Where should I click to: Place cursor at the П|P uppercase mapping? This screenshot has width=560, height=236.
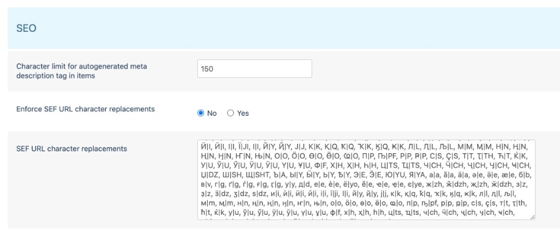coord(363,156)
